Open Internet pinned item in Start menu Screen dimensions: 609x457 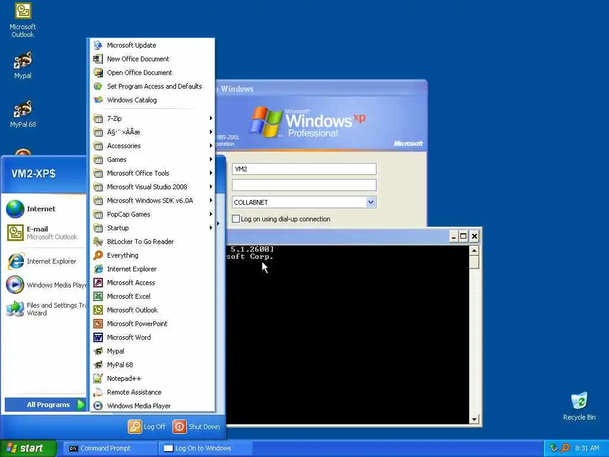[x=44, y=209]
